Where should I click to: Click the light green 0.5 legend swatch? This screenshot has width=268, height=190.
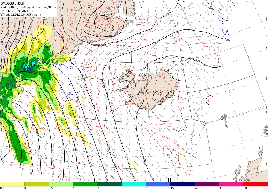point(61,184)
